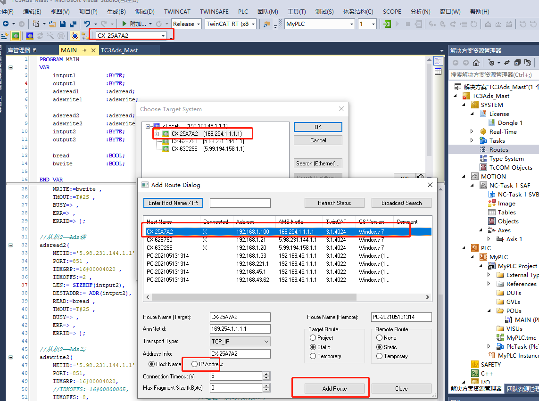Select Target Route Project option
539x401 pixels.
click(313, 338)
